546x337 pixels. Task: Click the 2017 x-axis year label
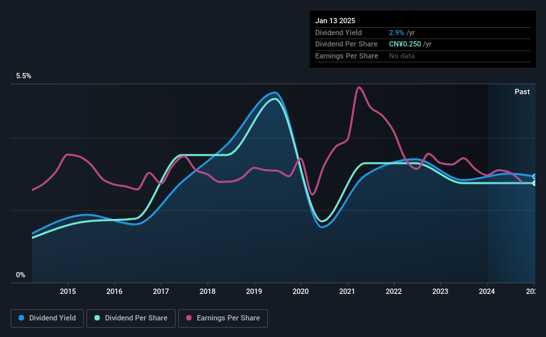pyautogui.click(x=161, y=291)
